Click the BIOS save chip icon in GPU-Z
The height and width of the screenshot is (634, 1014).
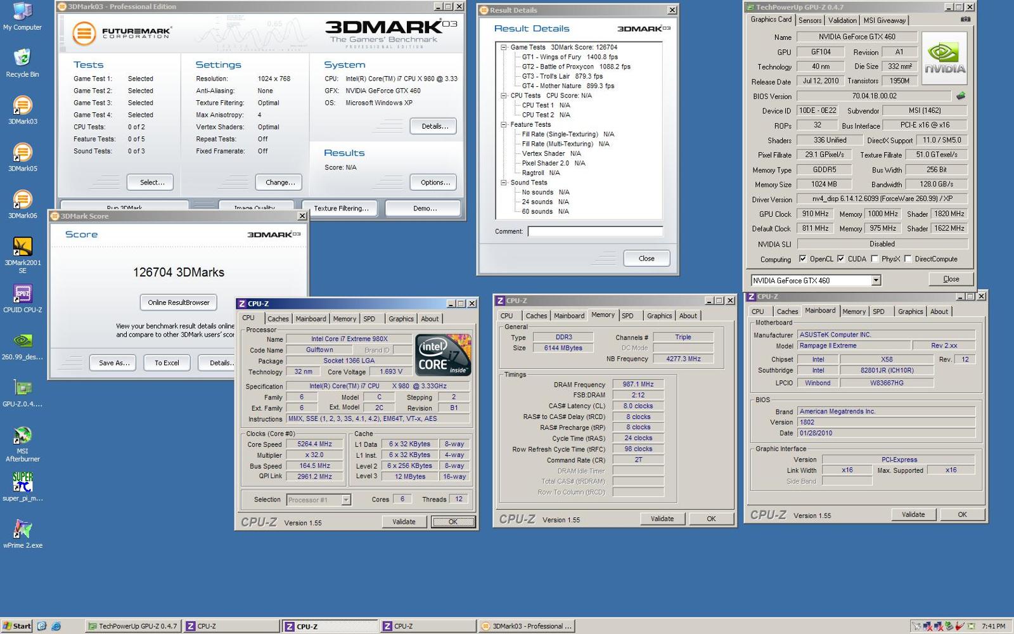(x=961, y=96)
